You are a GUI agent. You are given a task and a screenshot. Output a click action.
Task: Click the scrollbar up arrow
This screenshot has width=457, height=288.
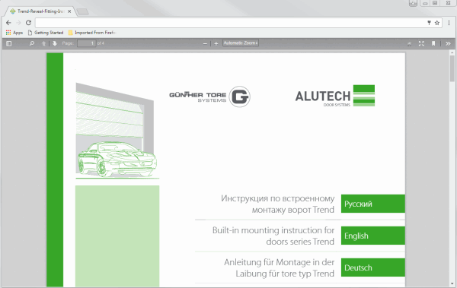click(x=452, y=53)
